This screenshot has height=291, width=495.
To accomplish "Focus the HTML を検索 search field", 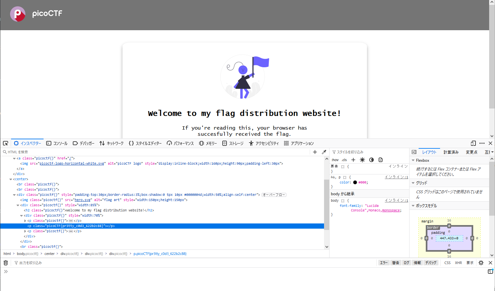I will (x=156, y=152).
